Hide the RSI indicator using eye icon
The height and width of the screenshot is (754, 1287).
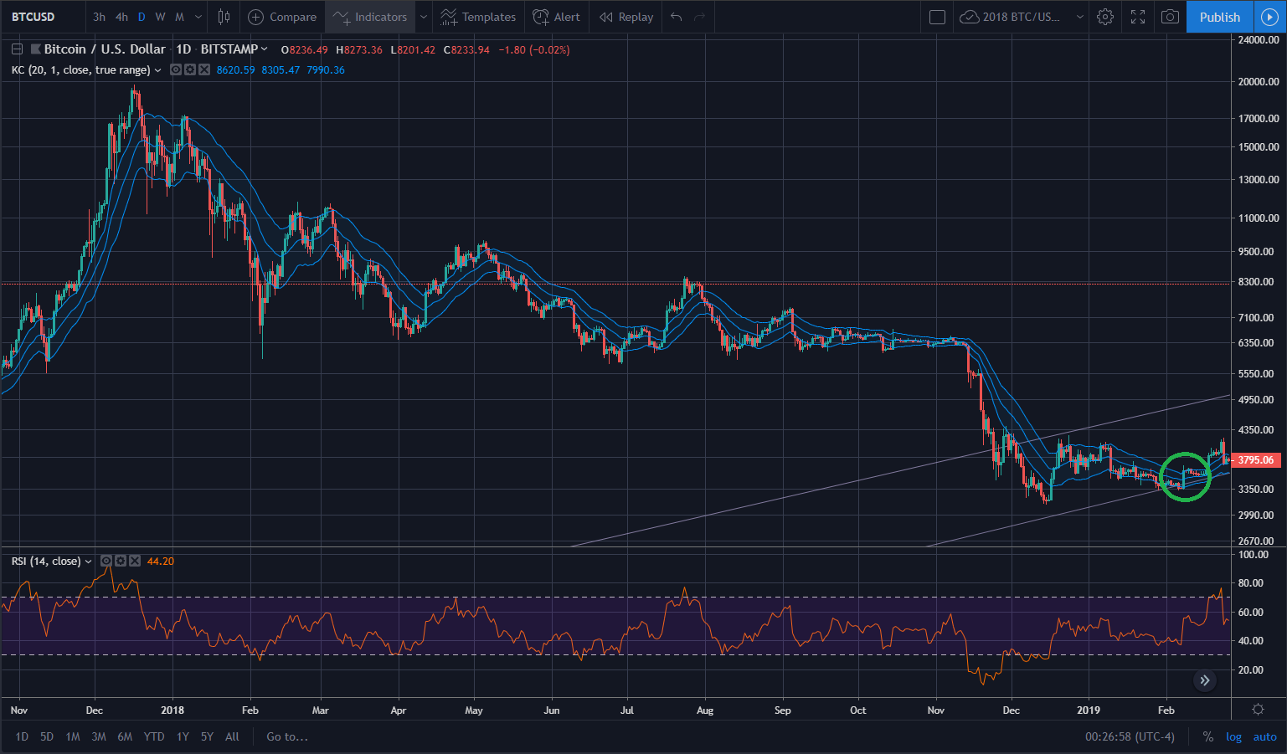tap(106, 561)
